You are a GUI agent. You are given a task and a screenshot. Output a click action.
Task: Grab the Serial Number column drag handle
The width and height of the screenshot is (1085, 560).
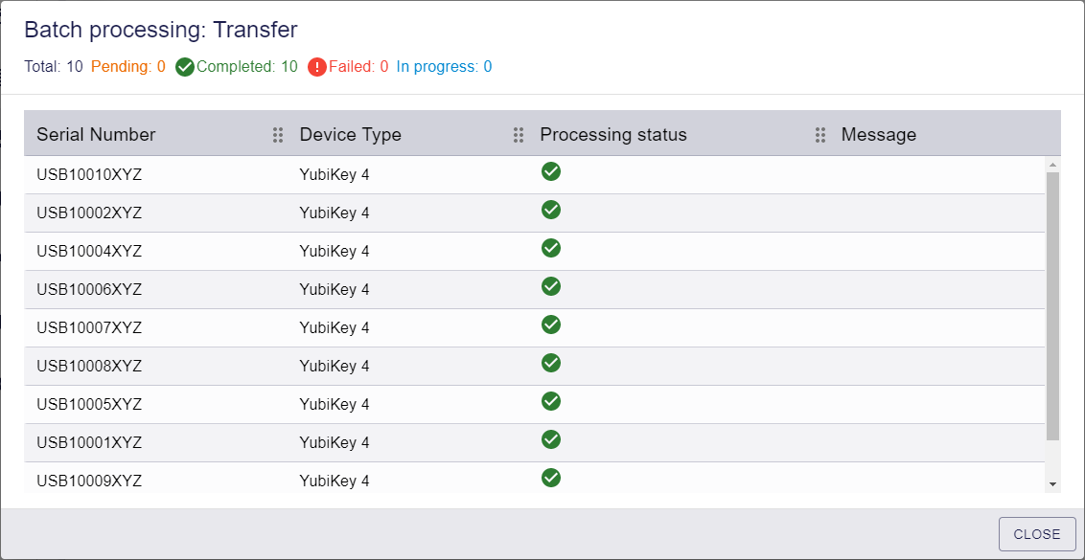278,135
